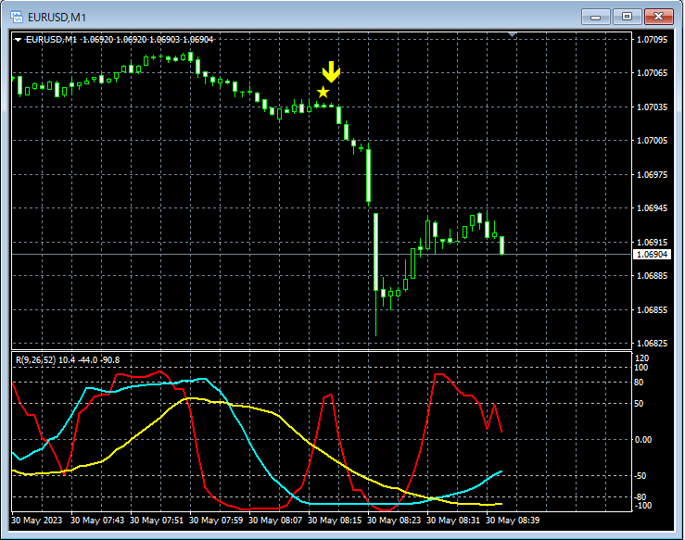Click the indicator scale value 0.00

click(642, 440)
